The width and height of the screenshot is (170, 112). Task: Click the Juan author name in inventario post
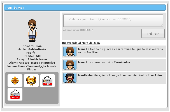(x=81, y=49)
